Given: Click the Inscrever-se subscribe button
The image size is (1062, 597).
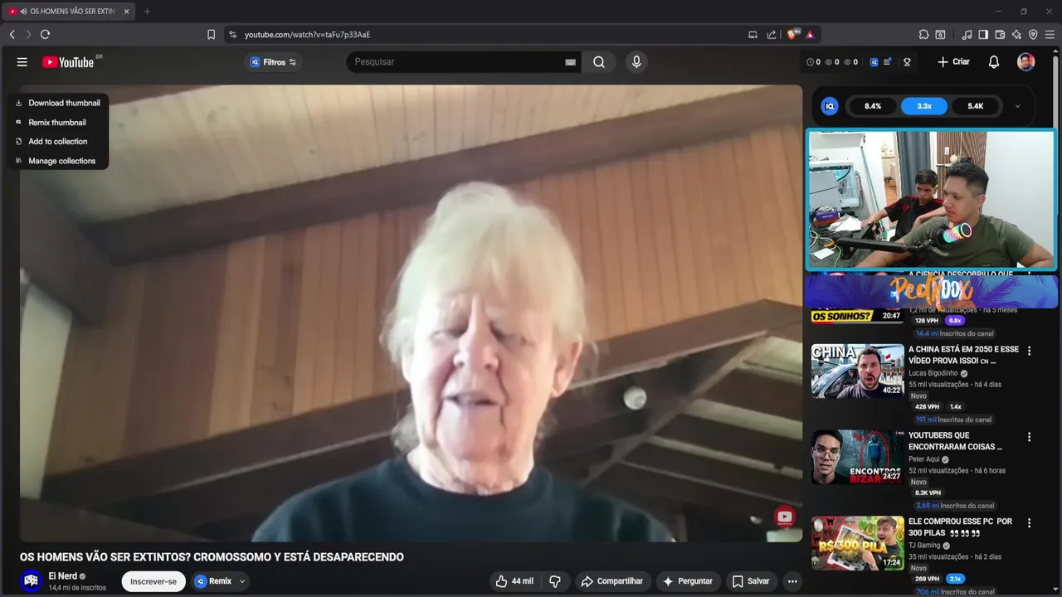Looking at the screenshot, I should [x=153, y=581].
